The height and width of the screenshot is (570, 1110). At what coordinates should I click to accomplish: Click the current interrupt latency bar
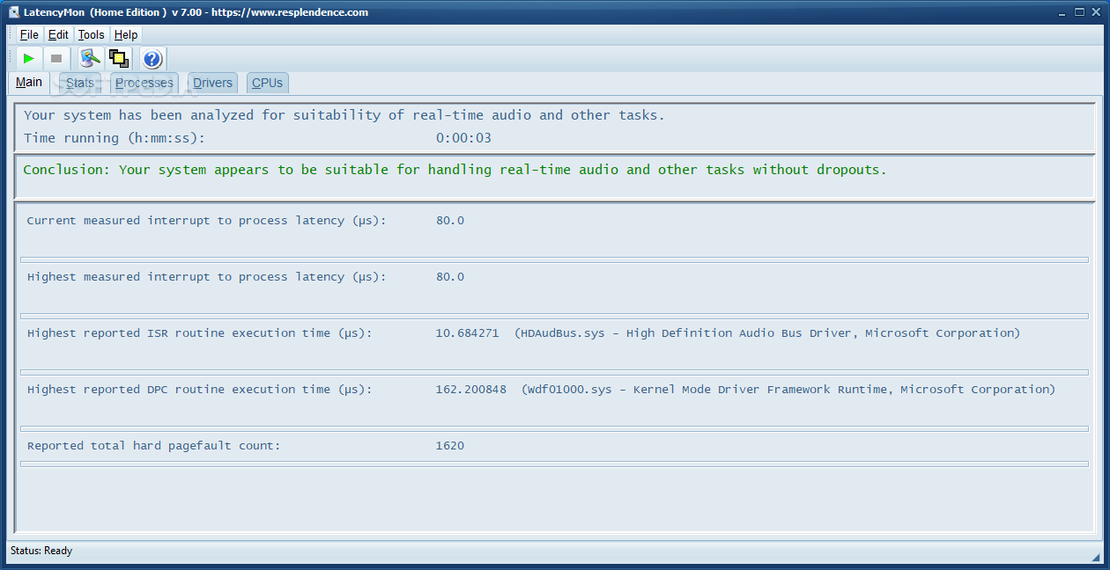[554, 259]
